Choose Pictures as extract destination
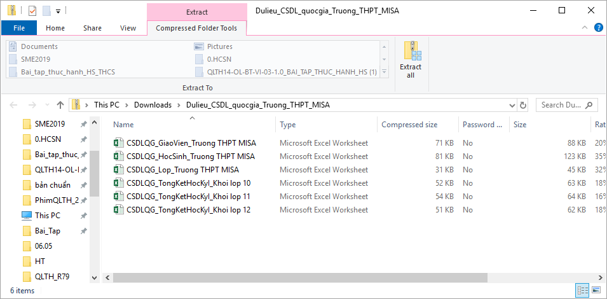 [x=214, y=46]
